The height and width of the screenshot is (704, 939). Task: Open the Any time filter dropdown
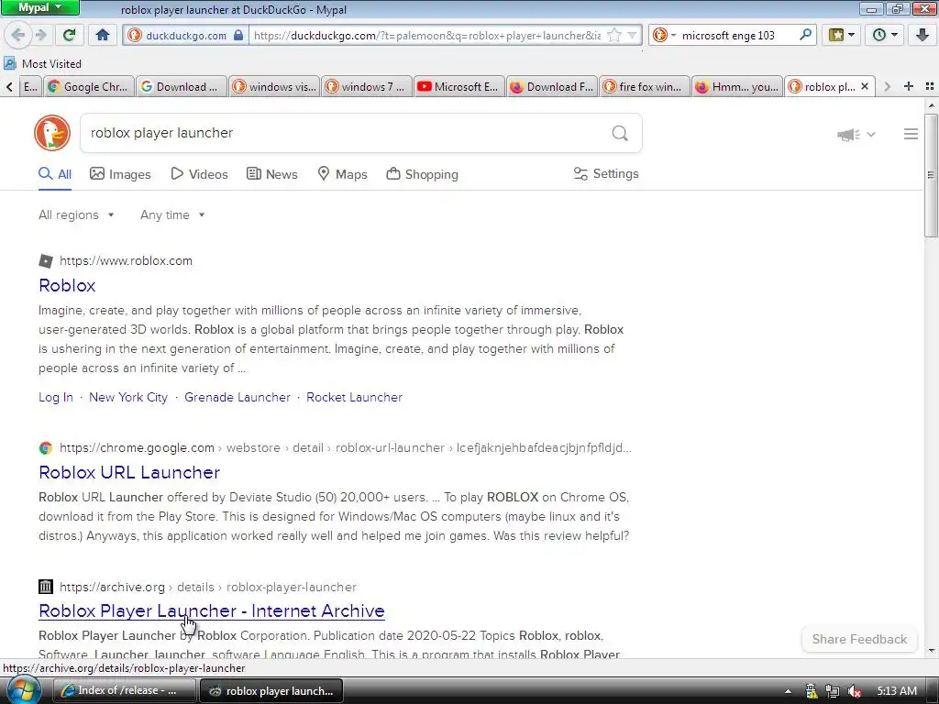tap(172, 214)
